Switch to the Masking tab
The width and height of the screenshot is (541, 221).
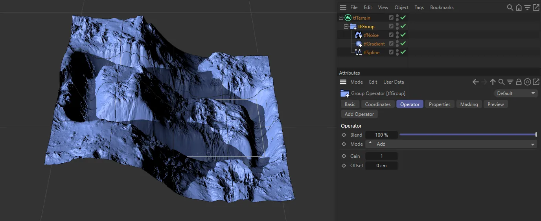pyautogui.click(x=469, y=104)
